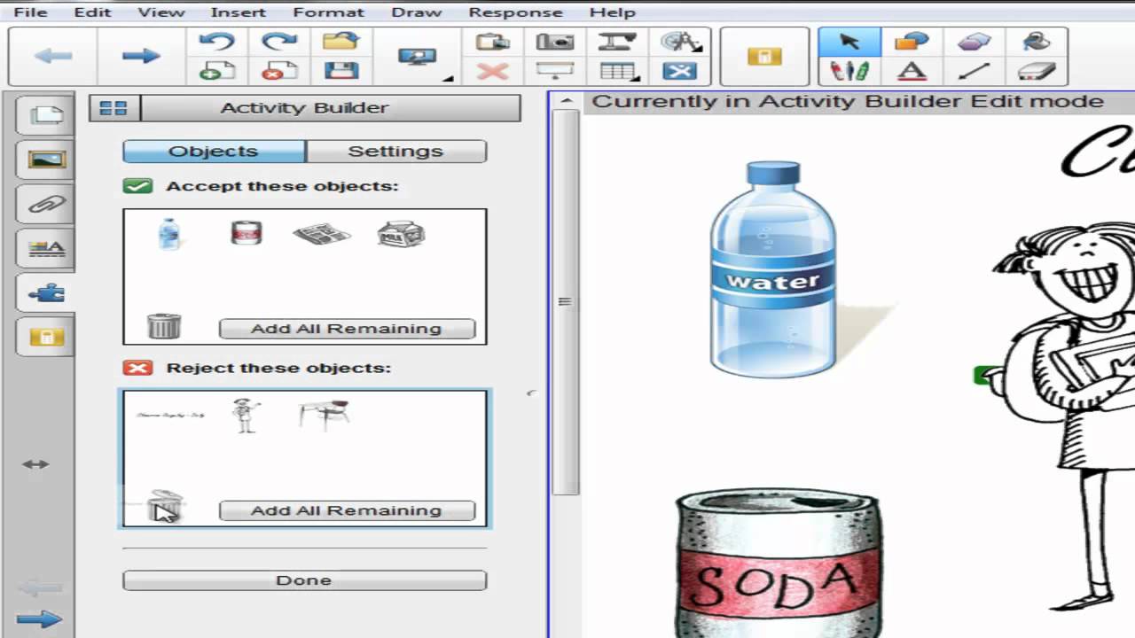Delete the current page
Image resolution: width=1135 pixels, height=638 pixels.
278,71
